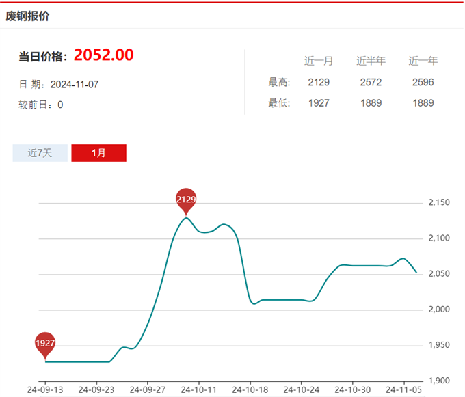Click the 1,900 y-axis label
This screenshot has width=465, height=397.
438,381
